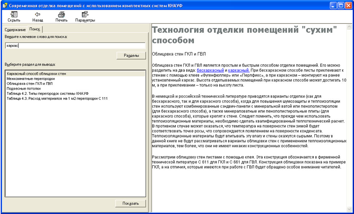
Task: Click the Разделы button
Action: [131, 56]
